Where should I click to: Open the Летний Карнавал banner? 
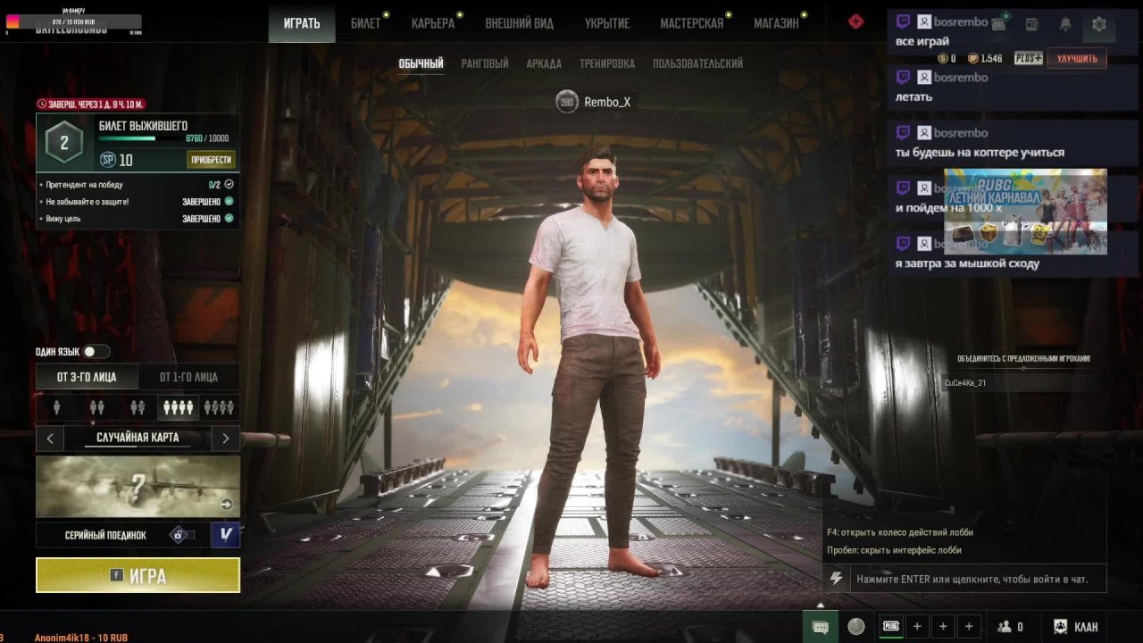(x=1026, y=212)
